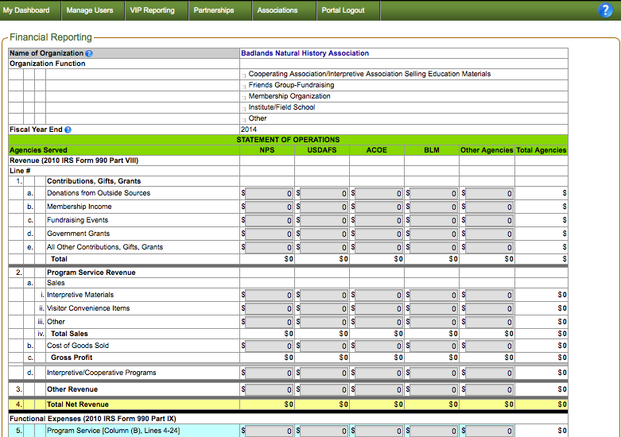Open VIP Reporting menu
The height and width of the screenshot is (437, 621).
[x=152, y=10]
